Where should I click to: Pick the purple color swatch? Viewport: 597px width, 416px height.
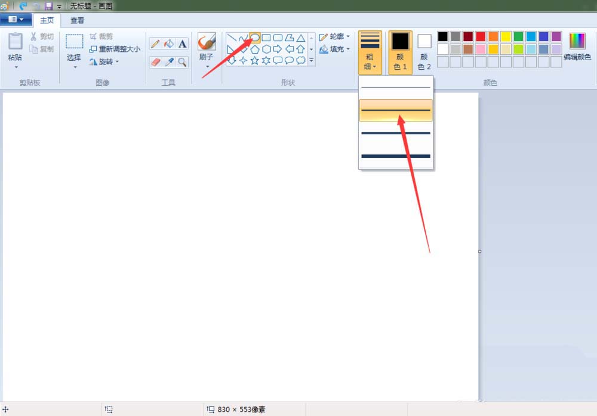point(556,36)
